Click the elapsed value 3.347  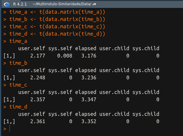pos(89,100)
